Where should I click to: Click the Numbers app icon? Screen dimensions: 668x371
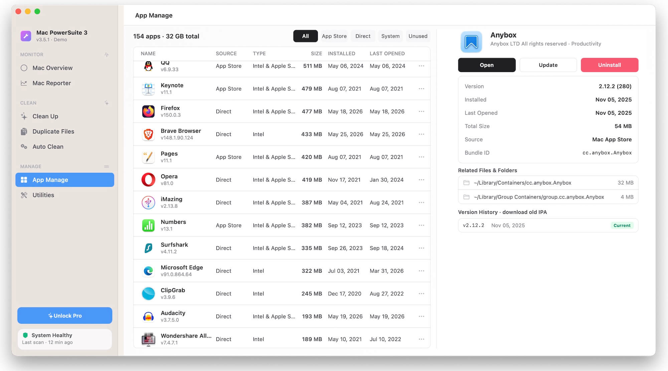tap(148, 225)
